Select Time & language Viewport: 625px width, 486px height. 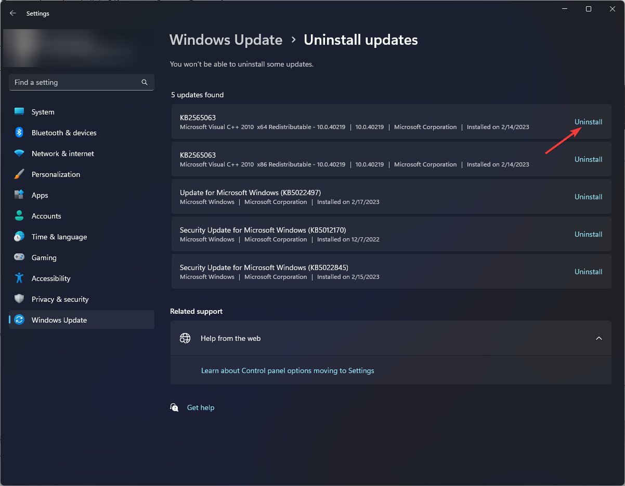tap(82, 237)
